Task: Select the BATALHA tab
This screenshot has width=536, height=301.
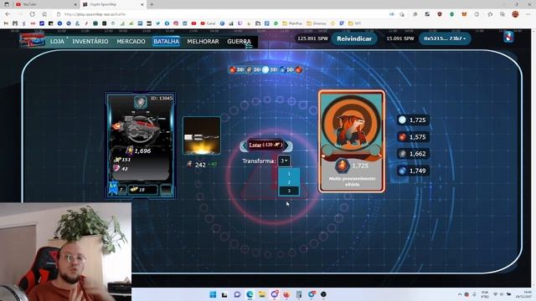Action: 166,41
